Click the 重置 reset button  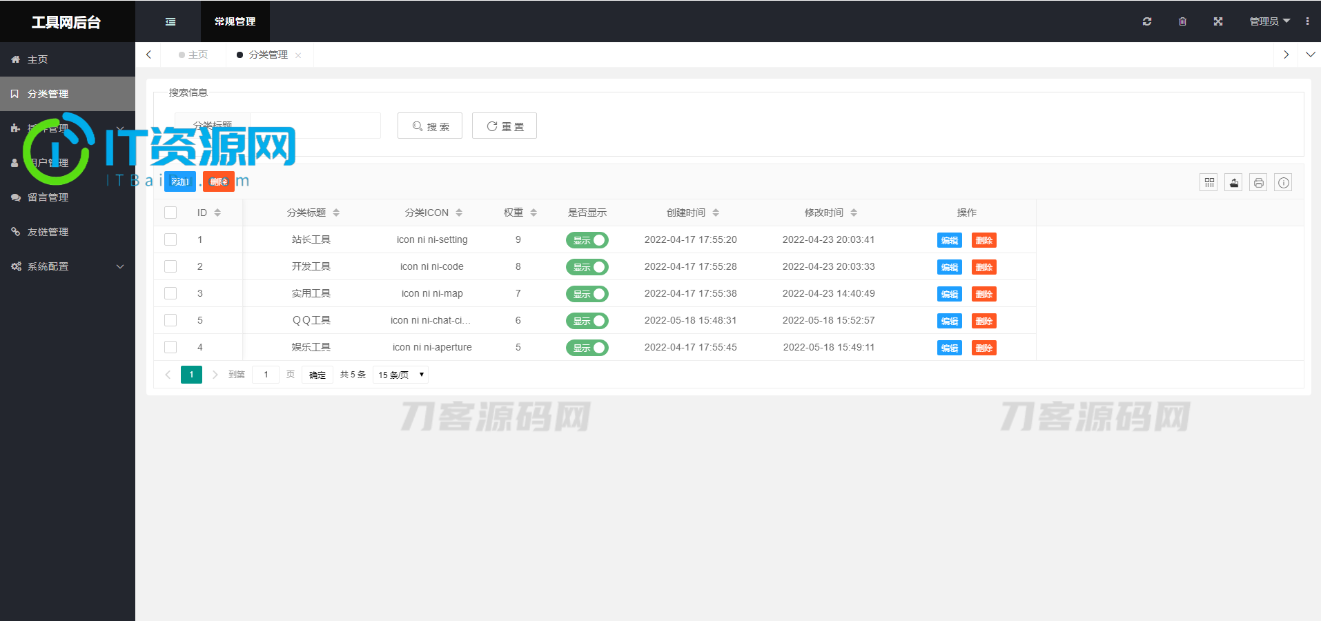pyautogui.click(x=505, y=126)
